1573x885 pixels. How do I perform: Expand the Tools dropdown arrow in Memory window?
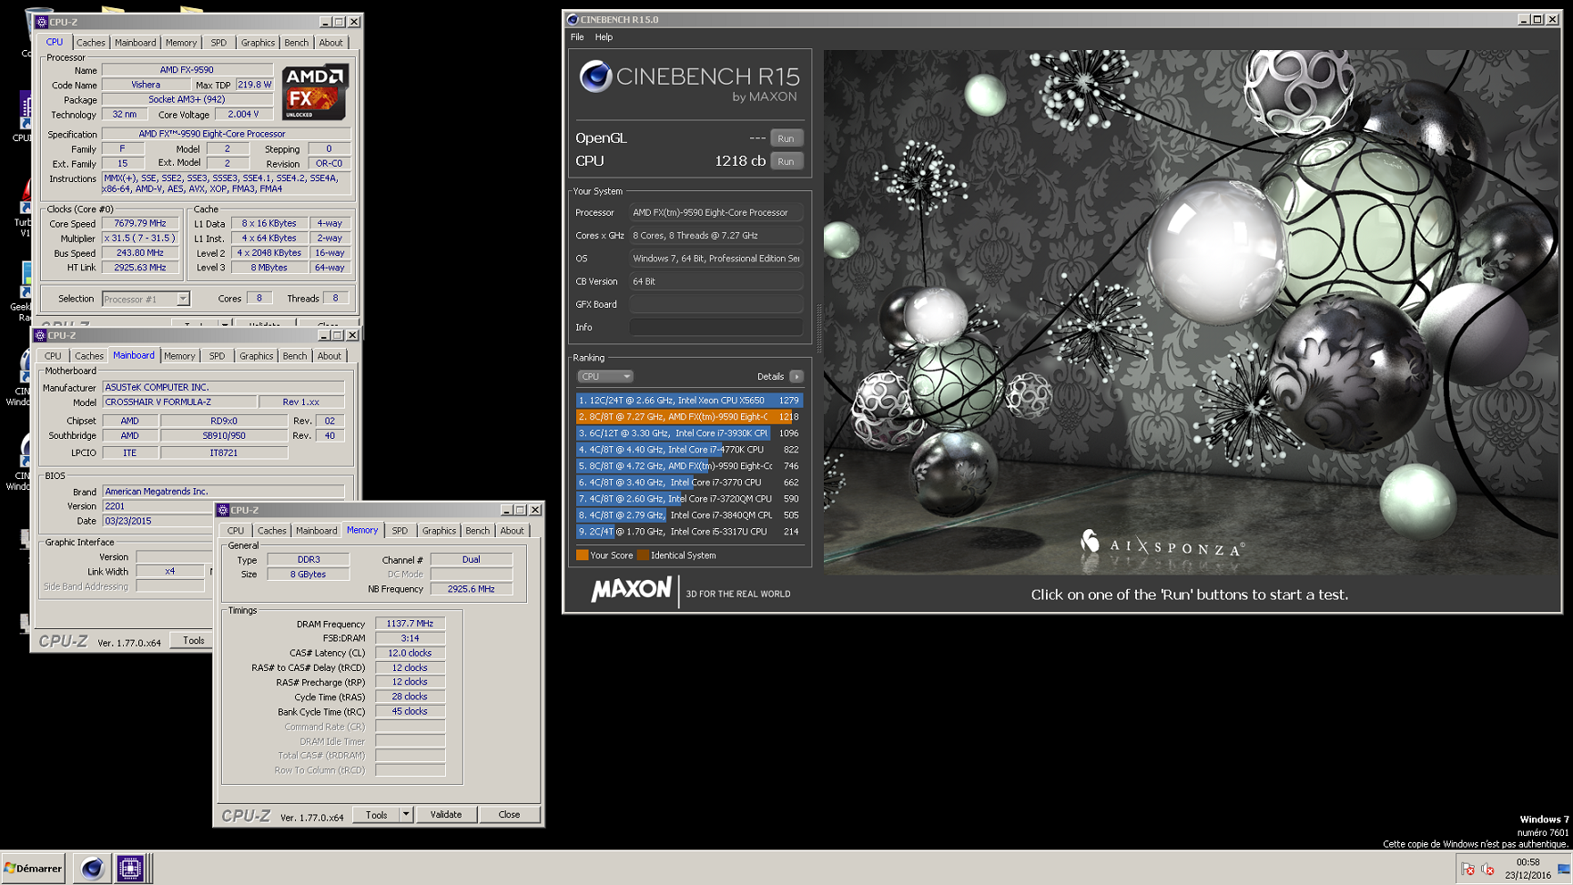tap(406, 815)
